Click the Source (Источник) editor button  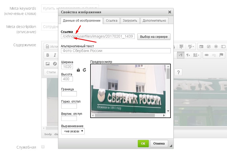(x=52, y=46)
